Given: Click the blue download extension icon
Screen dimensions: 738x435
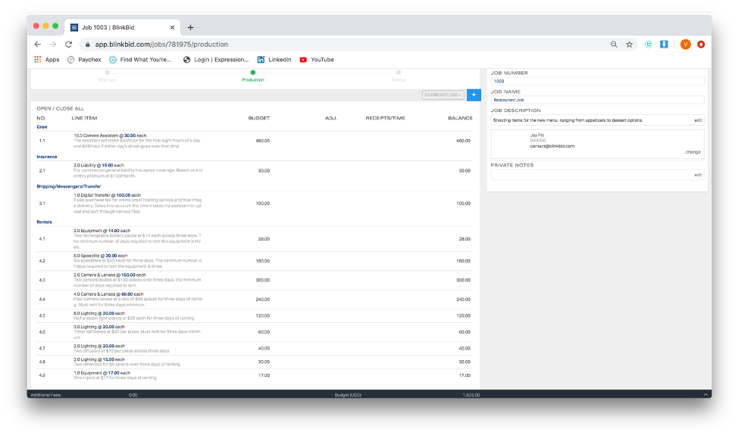Looking at the screenshot, I should click(x=664, y=44).
